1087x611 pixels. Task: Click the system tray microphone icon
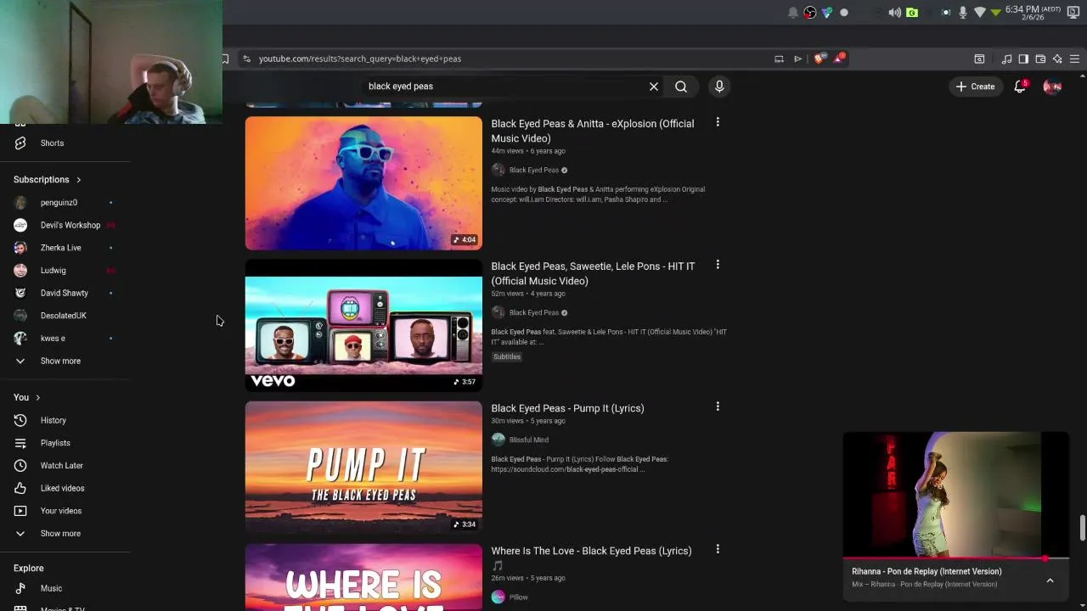coord(963,12)
